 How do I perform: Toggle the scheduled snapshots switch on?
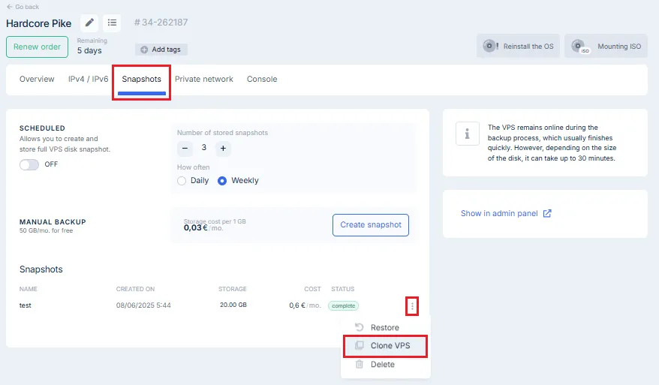pos(29,164)
